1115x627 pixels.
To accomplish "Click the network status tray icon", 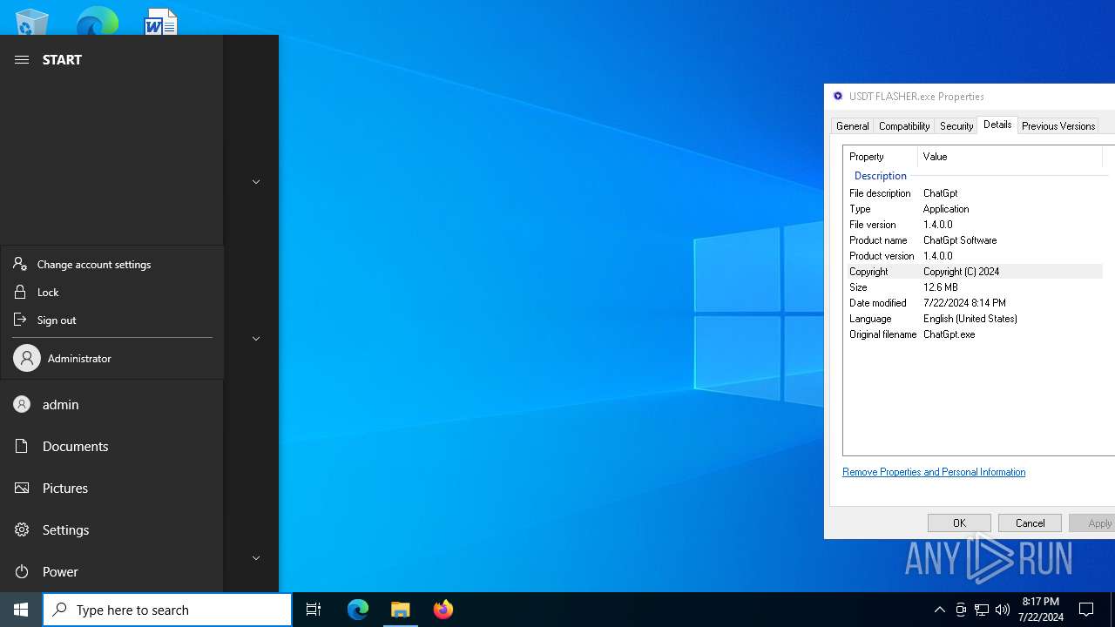I will [982, 610].
